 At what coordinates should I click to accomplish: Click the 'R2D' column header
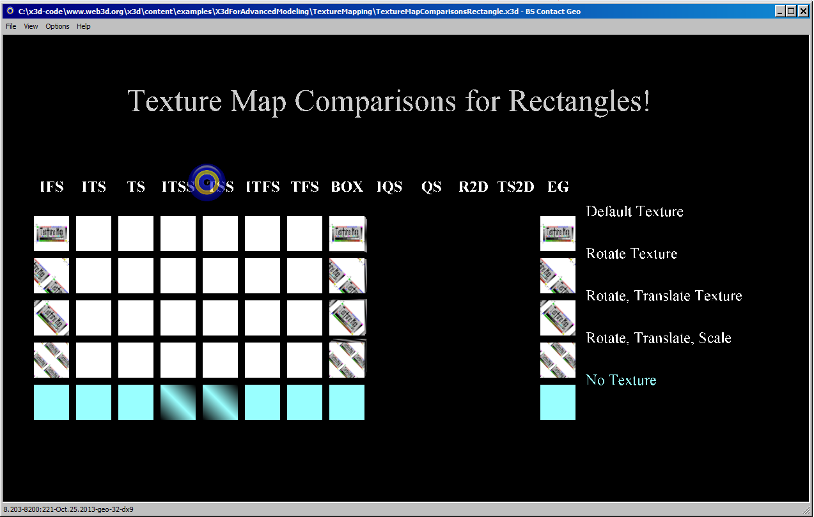473,187
